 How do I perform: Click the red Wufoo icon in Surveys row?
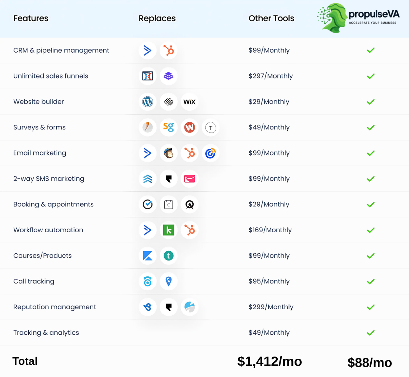pyautogui.click(x=189, y=127)
